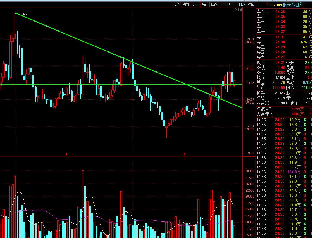Open the 统计 statistics tool

tap(205, 4)
